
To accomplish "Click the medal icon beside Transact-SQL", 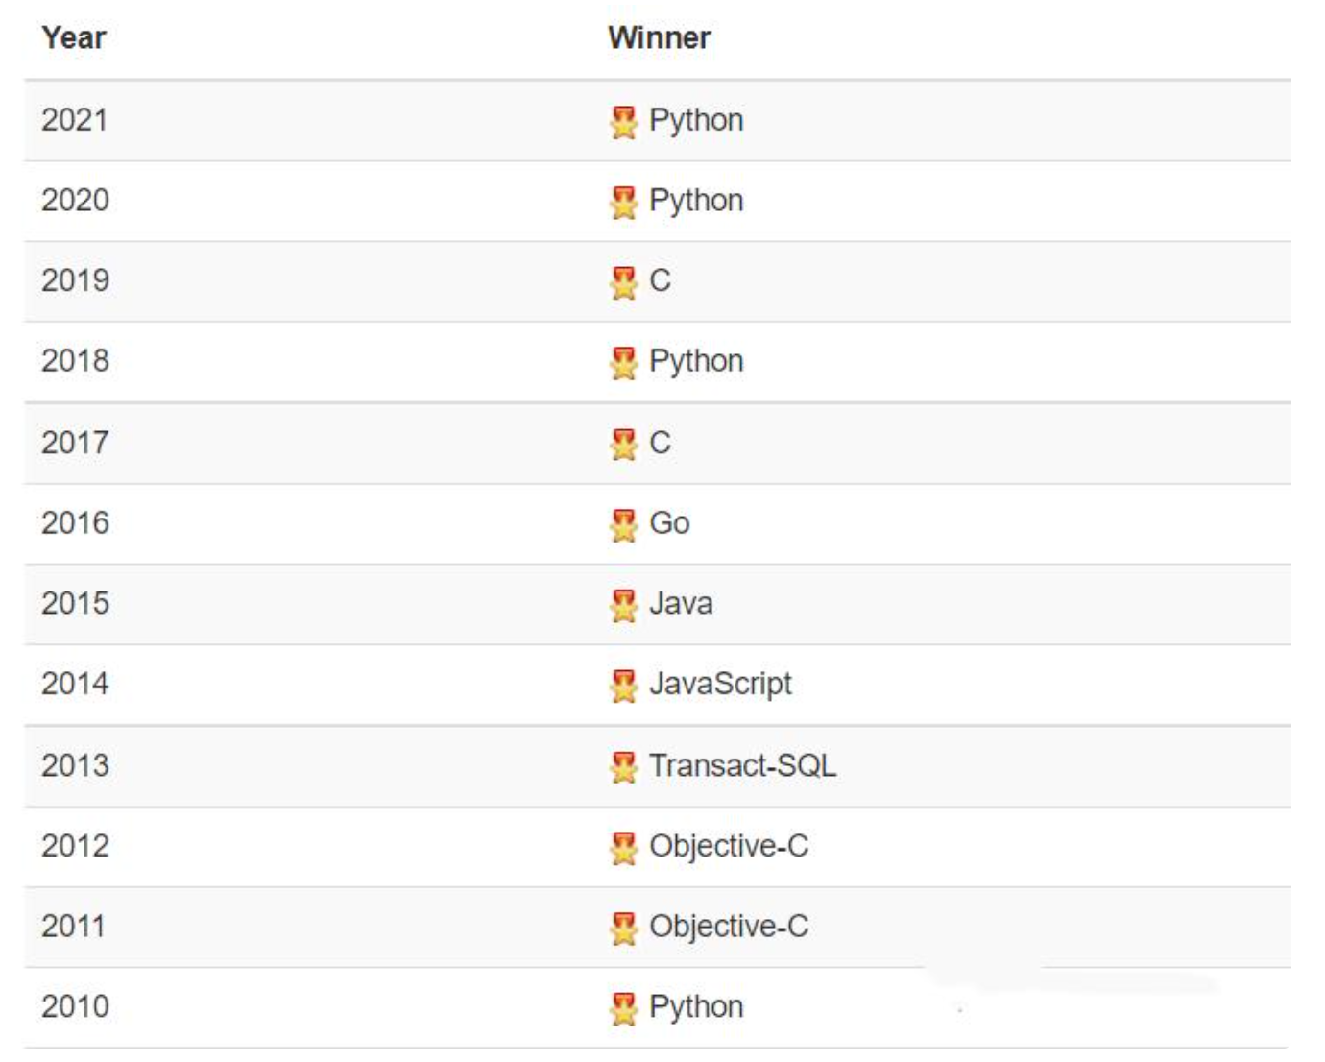I will 623,767.
